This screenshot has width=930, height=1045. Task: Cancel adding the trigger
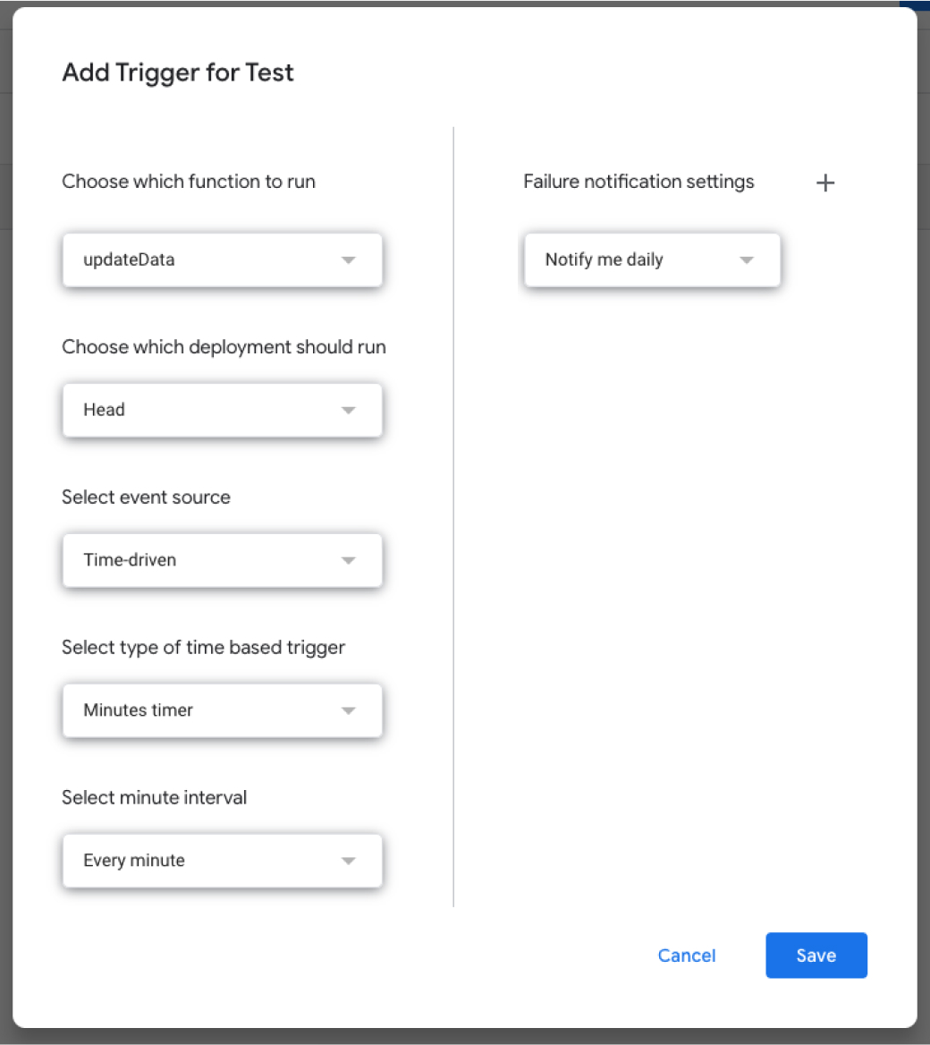686,955
